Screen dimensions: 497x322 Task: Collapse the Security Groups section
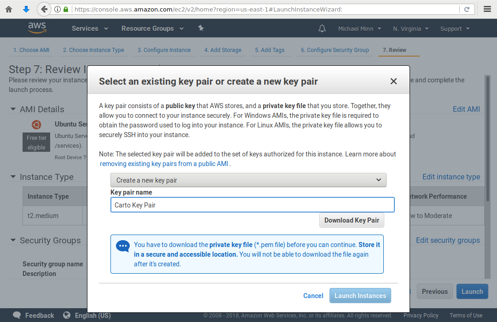coord(13,241)
